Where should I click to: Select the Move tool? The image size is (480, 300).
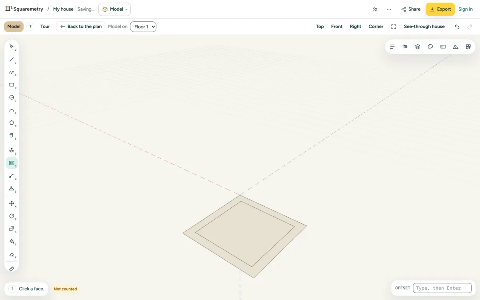click(x=12, y=204)
